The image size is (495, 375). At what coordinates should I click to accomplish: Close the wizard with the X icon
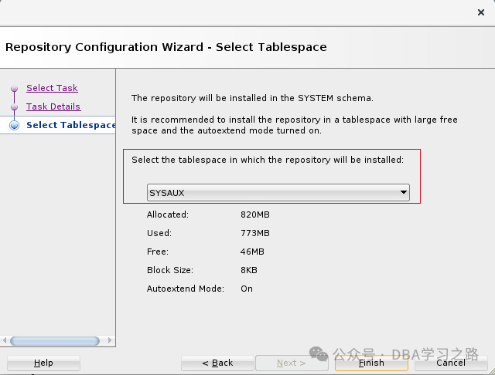coord(481,12)
